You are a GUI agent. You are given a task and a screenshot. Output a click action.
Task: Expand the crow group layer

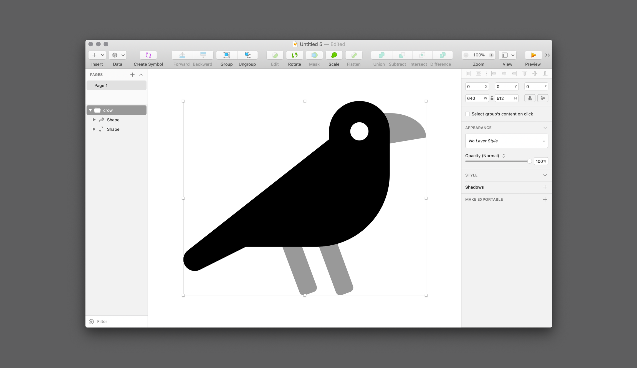click(x=90, y=110)
